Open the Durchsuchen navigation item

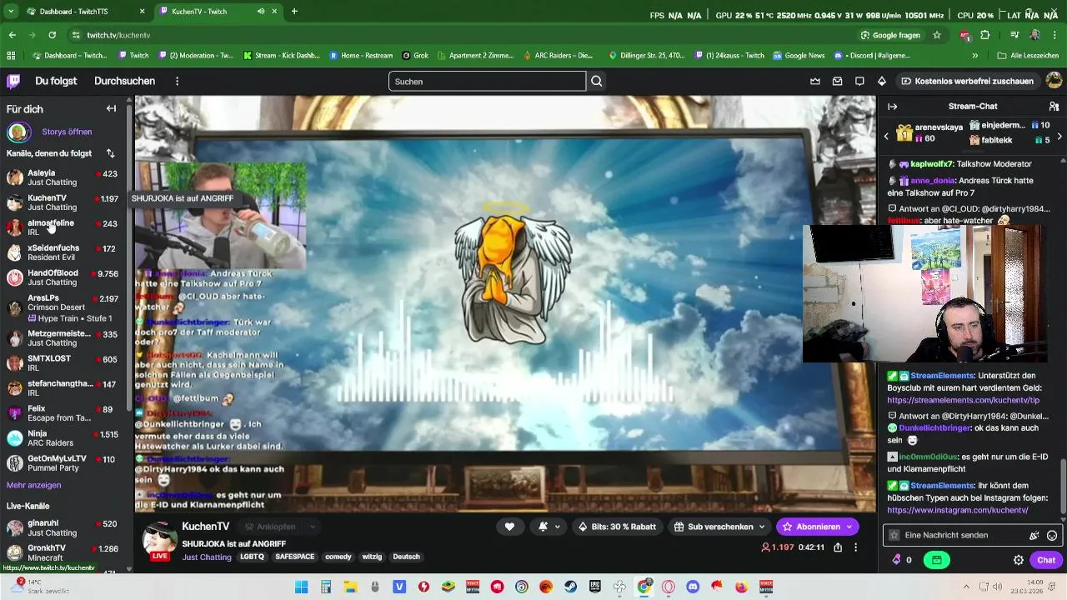(124, 81)
